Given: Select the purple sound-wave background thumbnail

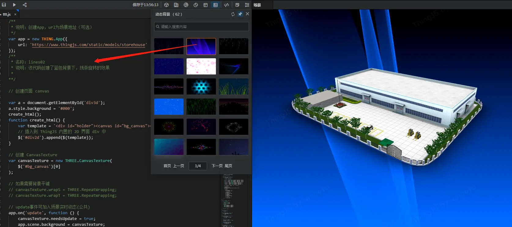Looking at the screenshot, I should [169, 87].
